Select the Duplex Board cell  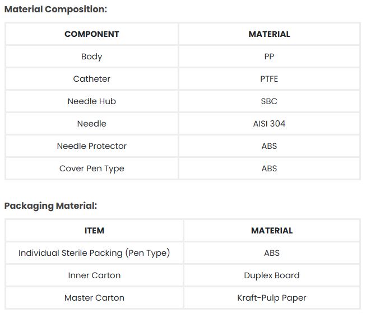coord(272,275)
